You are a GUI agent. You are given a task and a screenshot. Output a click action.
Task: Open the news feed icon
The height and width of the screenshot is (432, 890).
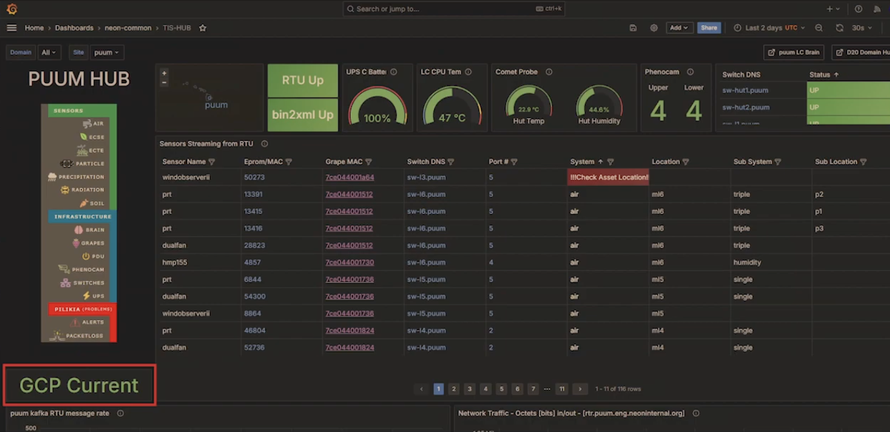pos(877,9)
